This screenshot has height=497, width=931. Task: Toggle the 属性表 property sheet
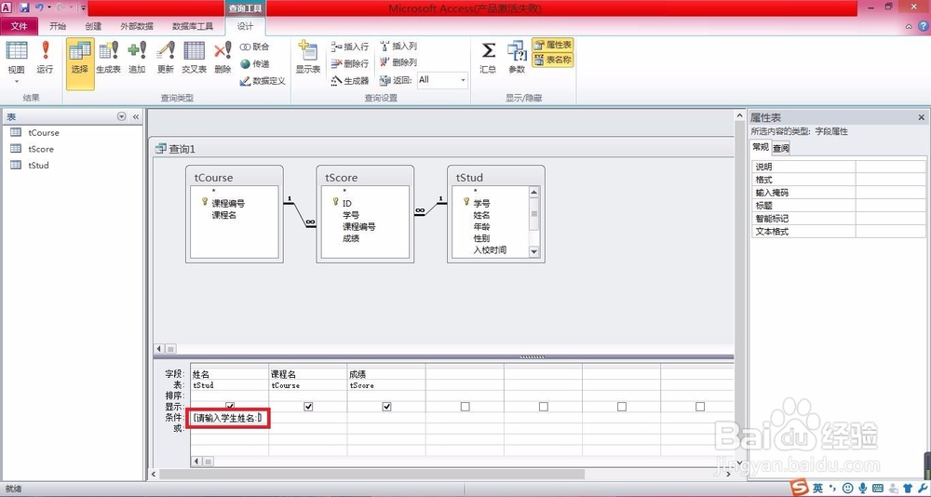(x=553, y=45)
